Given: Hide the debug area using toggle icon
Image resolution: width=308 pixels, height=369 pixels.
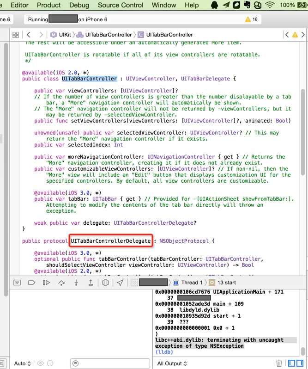Looking at the screenshot, I should click(17, 283).
